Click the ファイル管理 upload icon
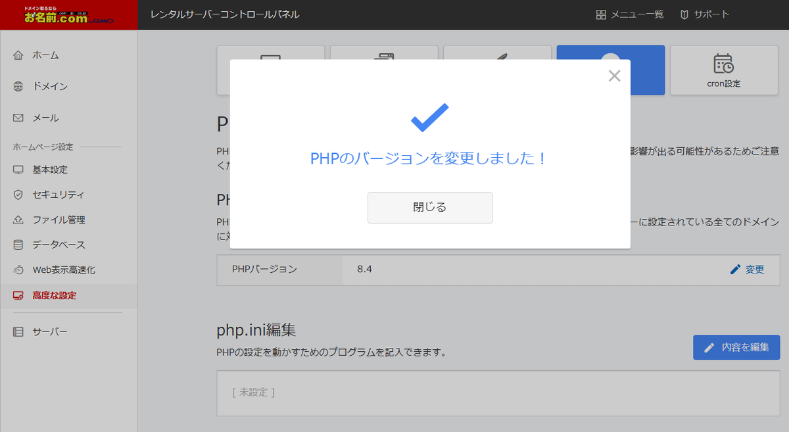This screenshot has width=789, height=432. click(x=18, y=220)
